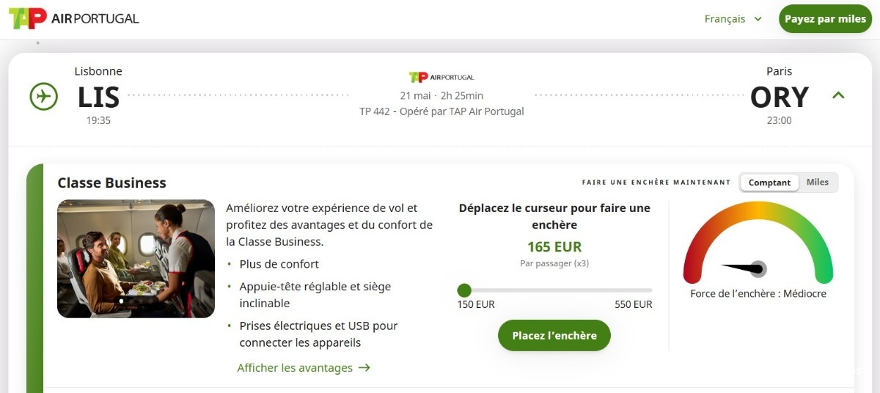Click the bid amount slider handle
The image size is (880, 393).
click(464, 290)
